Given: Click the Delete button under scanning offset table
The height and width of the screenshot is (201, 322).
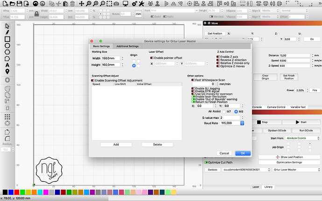Looking at the screenshot, I should pyautogui.click(x=158, y=145).
